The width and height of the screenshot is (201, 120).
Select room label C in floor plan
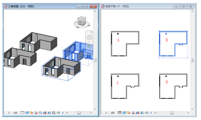coord(118,83)
